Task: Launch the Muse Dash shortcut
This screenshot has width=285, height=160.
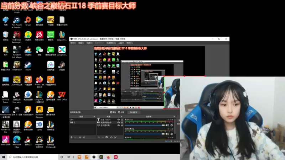Action: (5, 140)
